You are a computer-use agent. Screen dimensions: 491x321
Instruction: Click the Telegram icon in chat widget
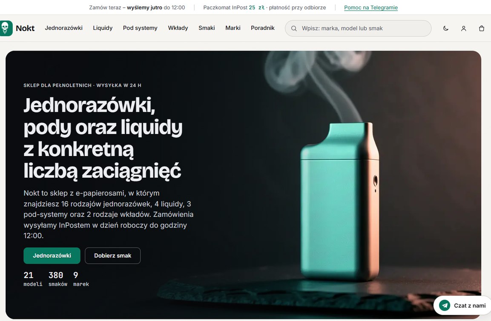point(445,305)
